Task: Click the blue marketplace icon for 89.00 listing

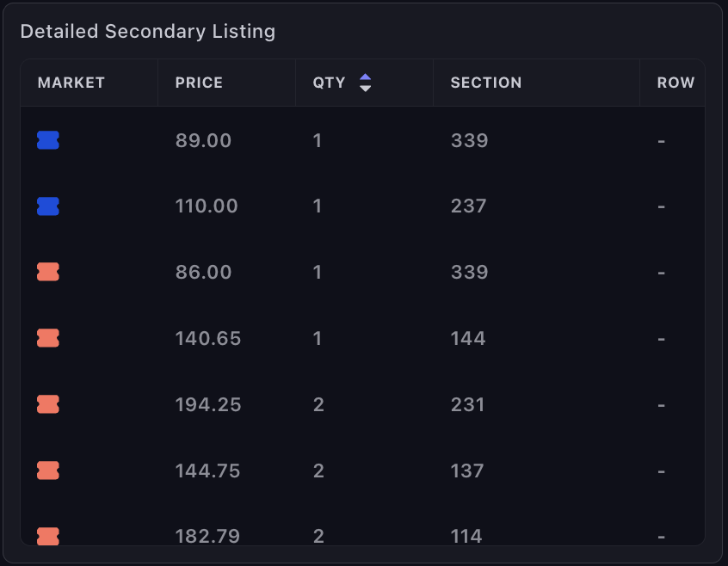Action: pyautogui.click(x=48, y=140)
